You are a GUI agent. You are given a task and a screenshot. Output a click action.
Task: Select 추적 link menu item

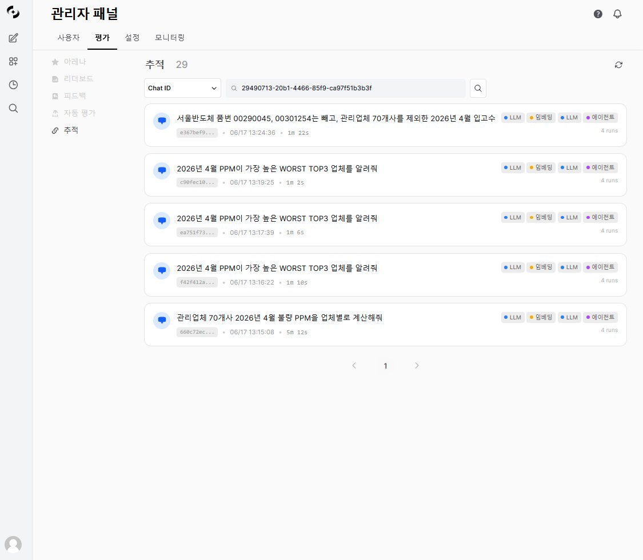[65, 130]
